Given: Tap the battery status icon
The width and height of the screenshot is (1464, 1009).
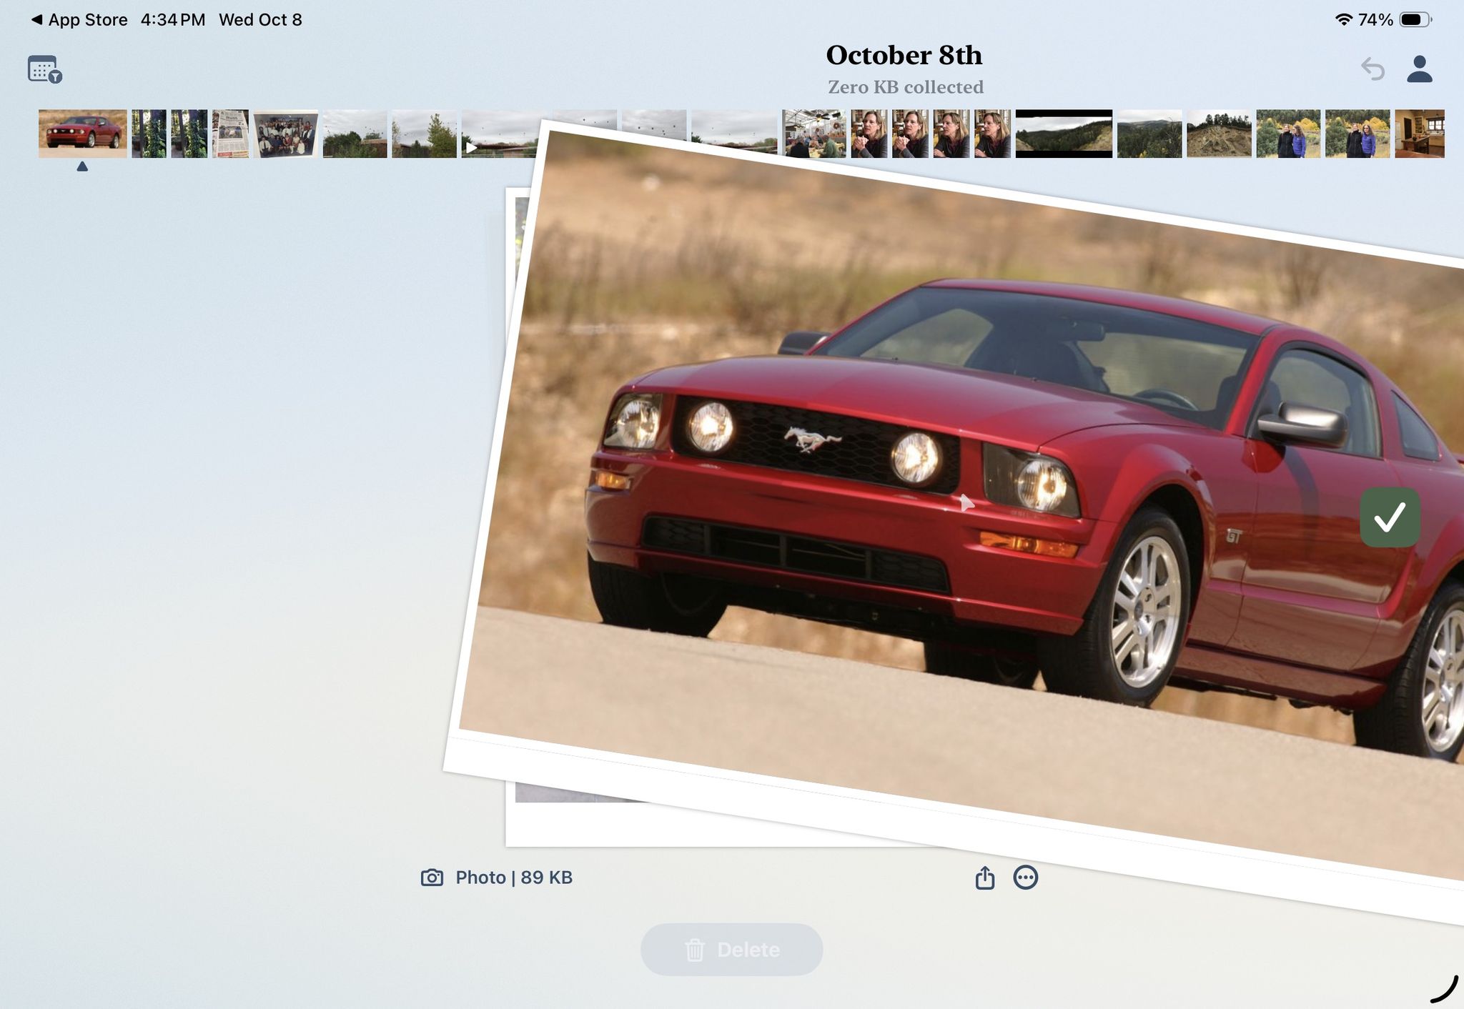Looking at the screenshot, I should click(1415, 20).
